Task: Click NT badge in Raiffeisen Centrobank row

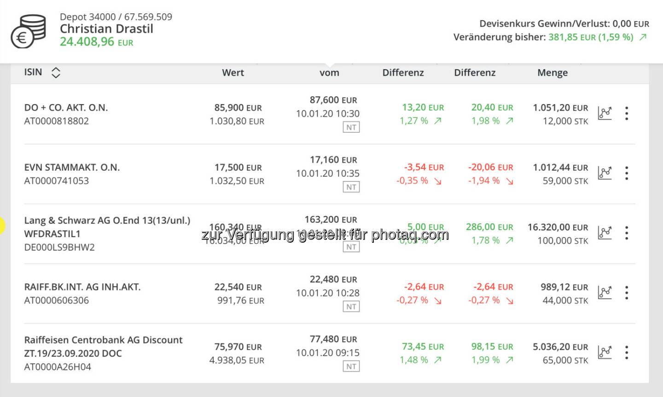Action: pos(351,367)
